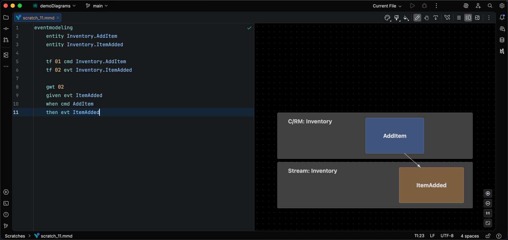Change LF line separator
Screen dimensions: 508x240
[x=433, y=236]
